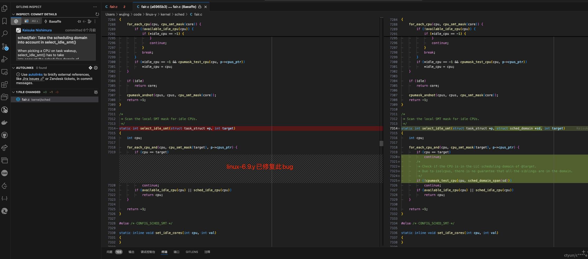Click the left diff overview scrollbar thumb
Screen dimensions: 588x259
click(x=381, y=143)
